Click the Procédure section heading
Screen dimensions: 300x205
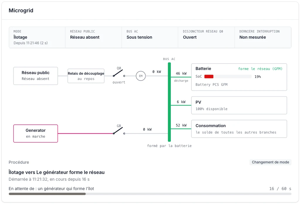pos(19,162)
